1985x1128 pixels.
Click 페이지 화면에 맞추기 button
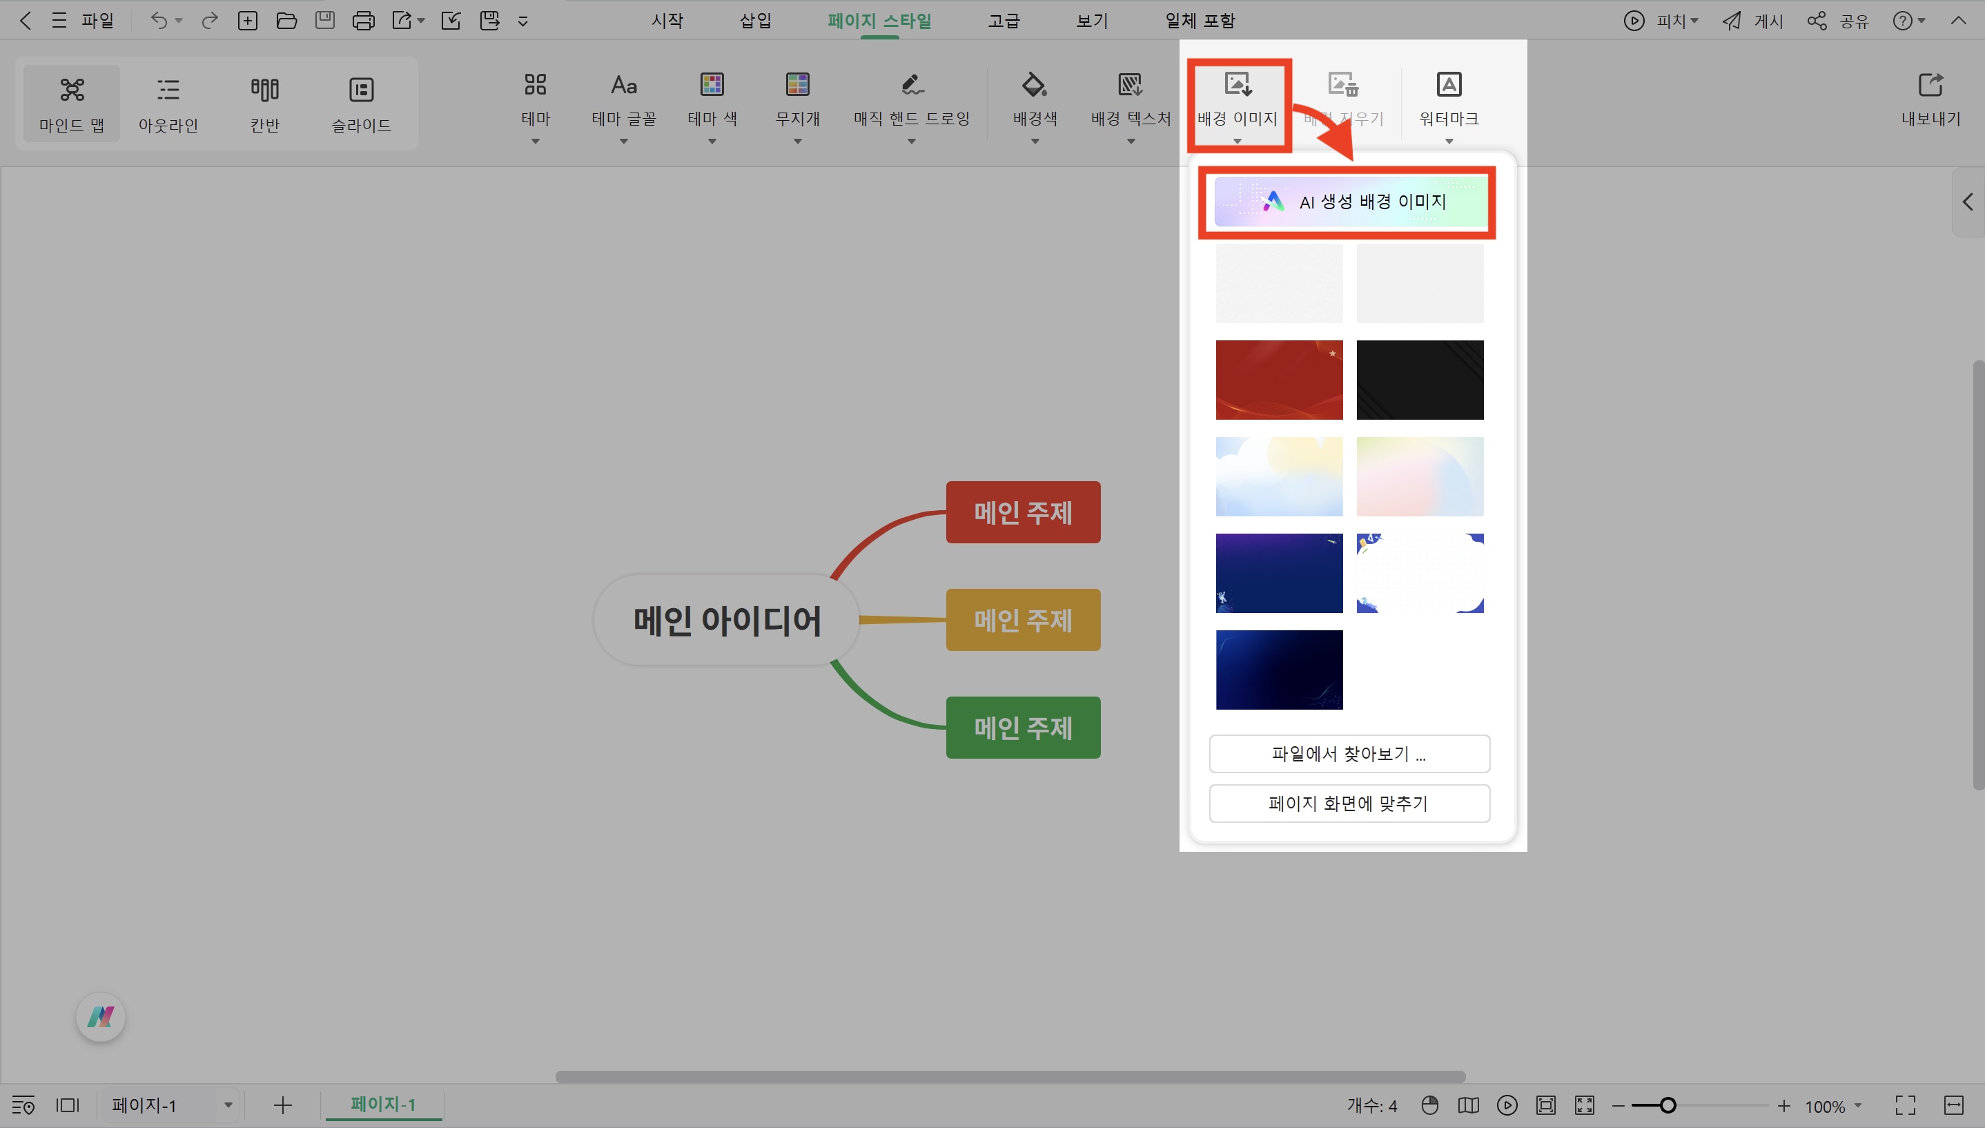pyautogui.click(x=1349, y=804)
